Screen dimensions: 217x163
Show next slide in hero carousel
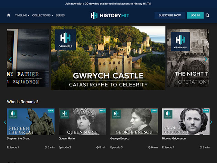pos(206,59)
